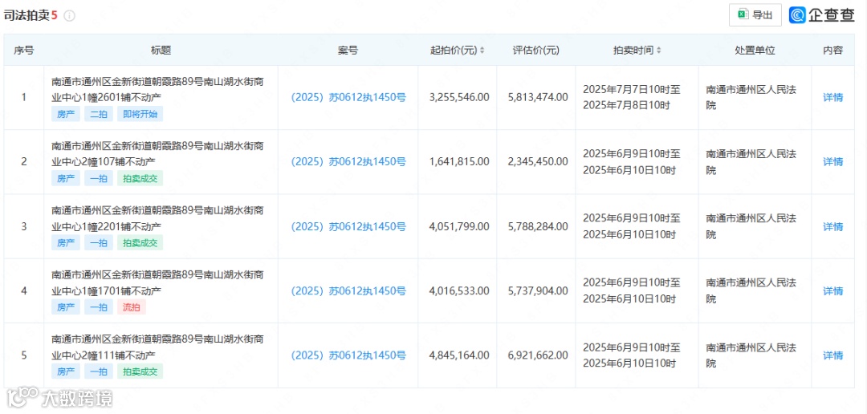Viewport: 867px width, 414px height.
Task: Click the 房产 tag in row 1
Action: click(x=66, y=114)
